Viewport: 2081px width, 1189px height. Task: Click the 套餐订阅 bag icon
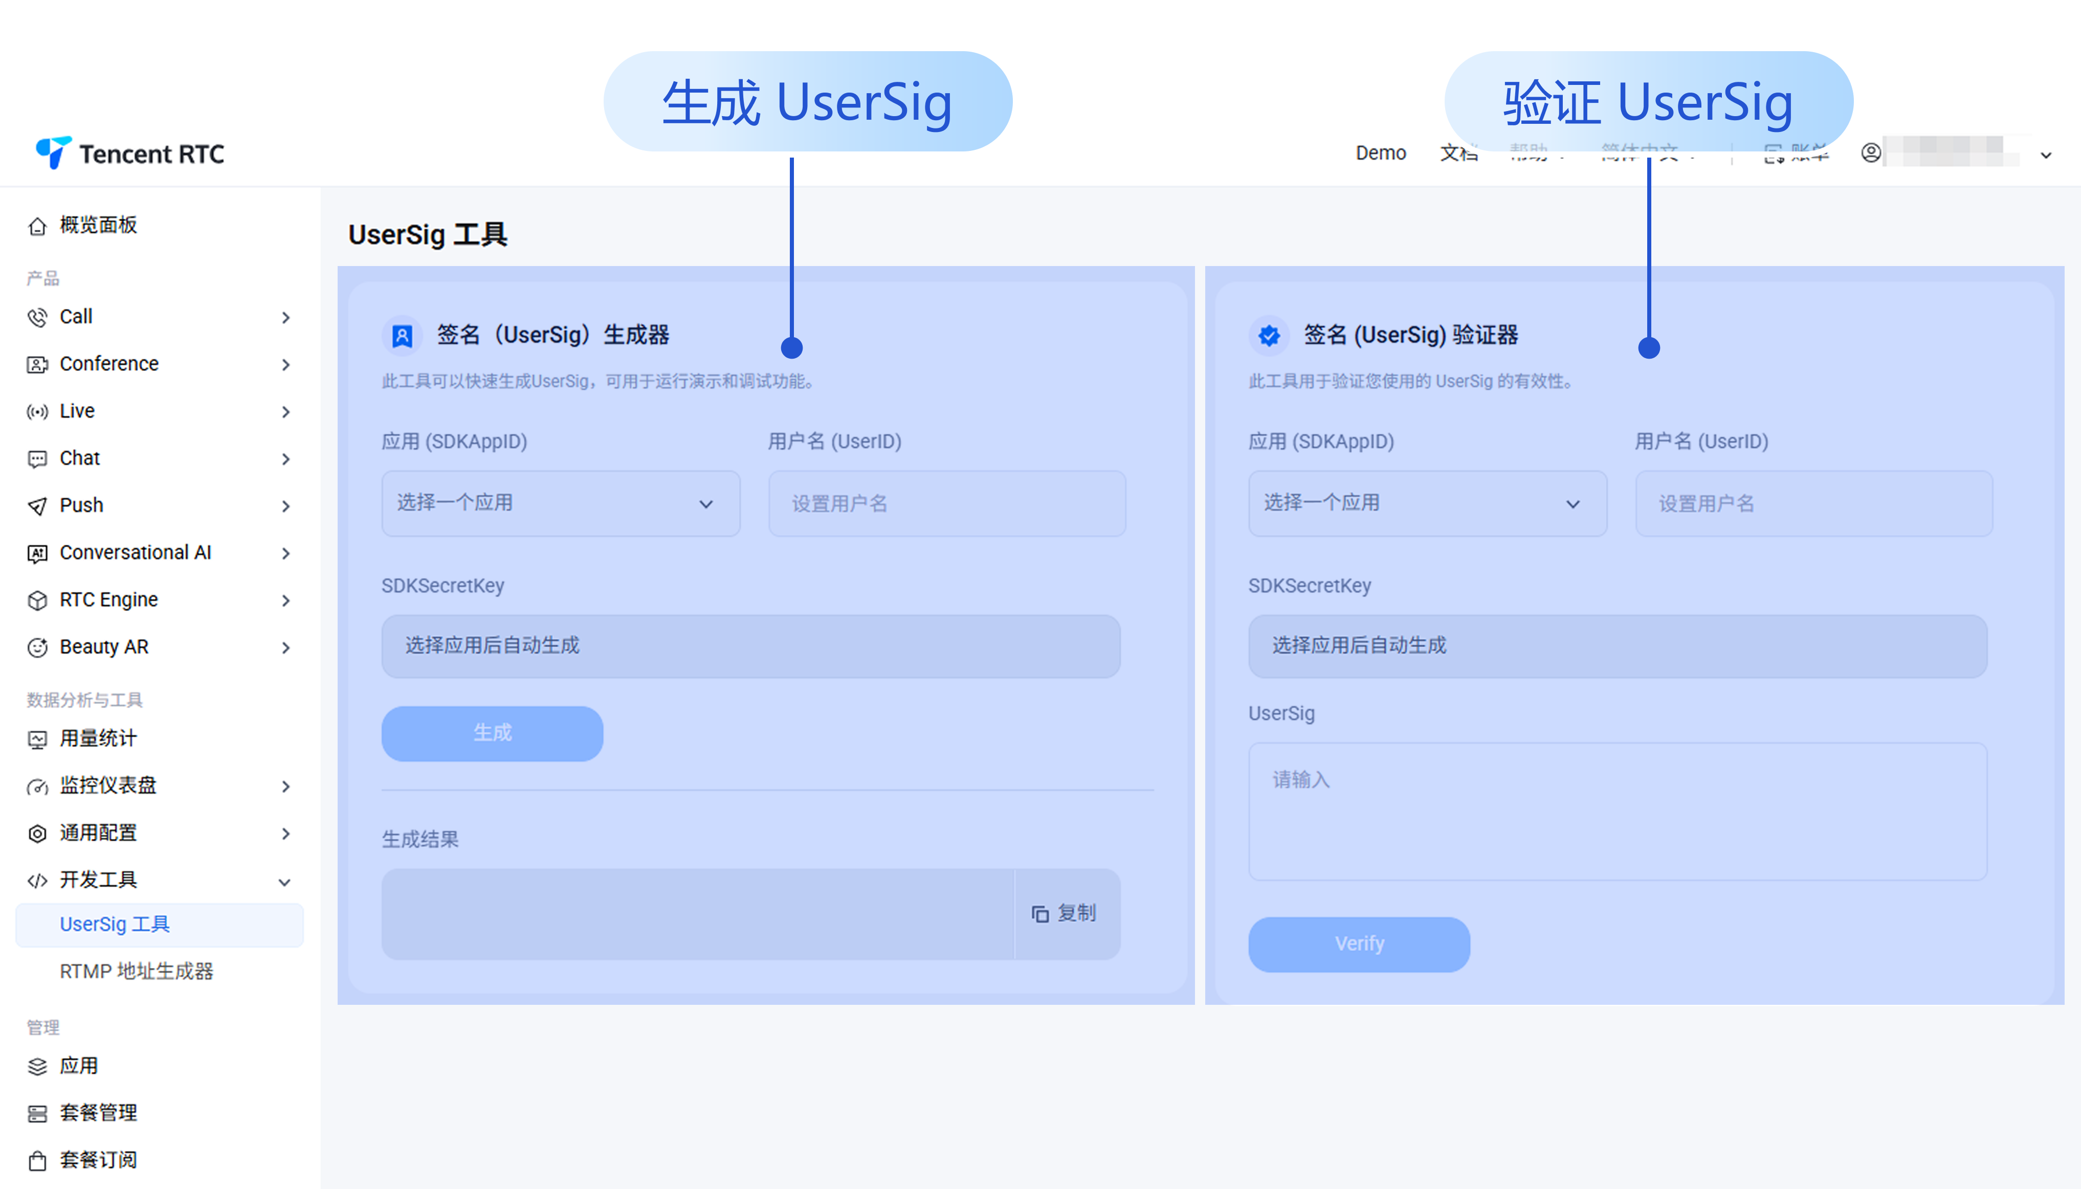(37, 1160)
